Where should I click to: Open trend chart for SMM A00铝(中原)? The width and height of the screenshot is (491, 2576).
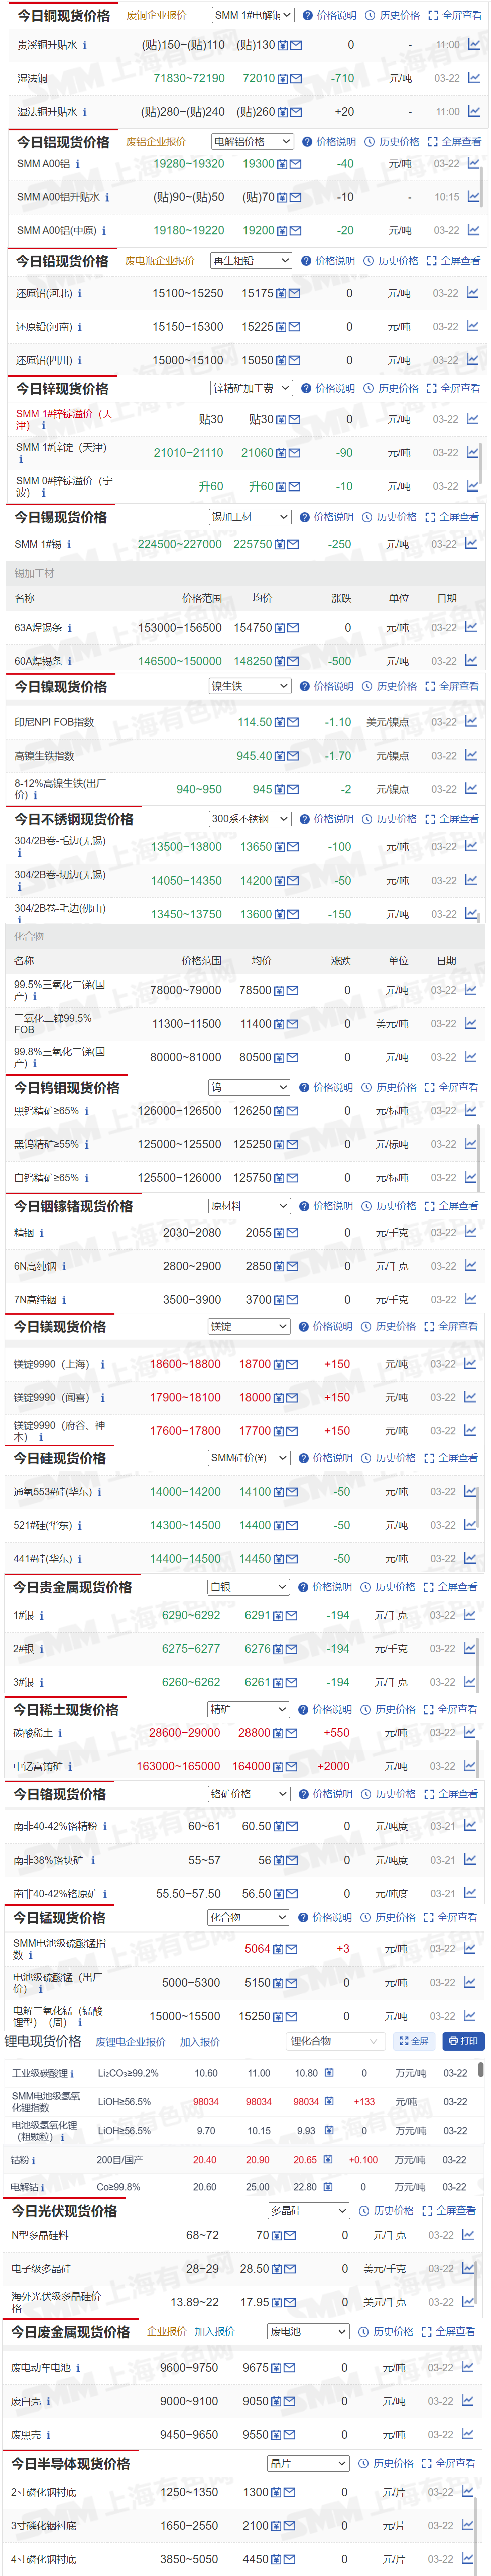473,230
